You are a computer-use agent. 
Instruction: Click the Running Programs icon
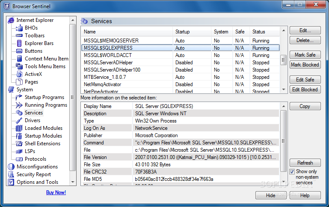19,105
